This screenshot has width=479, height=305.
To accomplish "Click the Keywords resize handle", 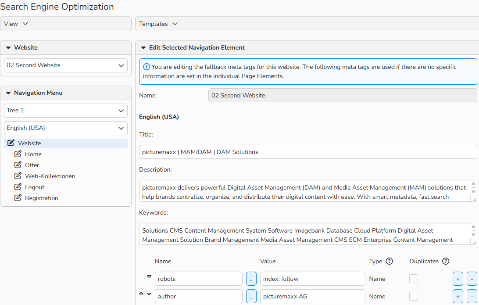I will tap(474, 242).
